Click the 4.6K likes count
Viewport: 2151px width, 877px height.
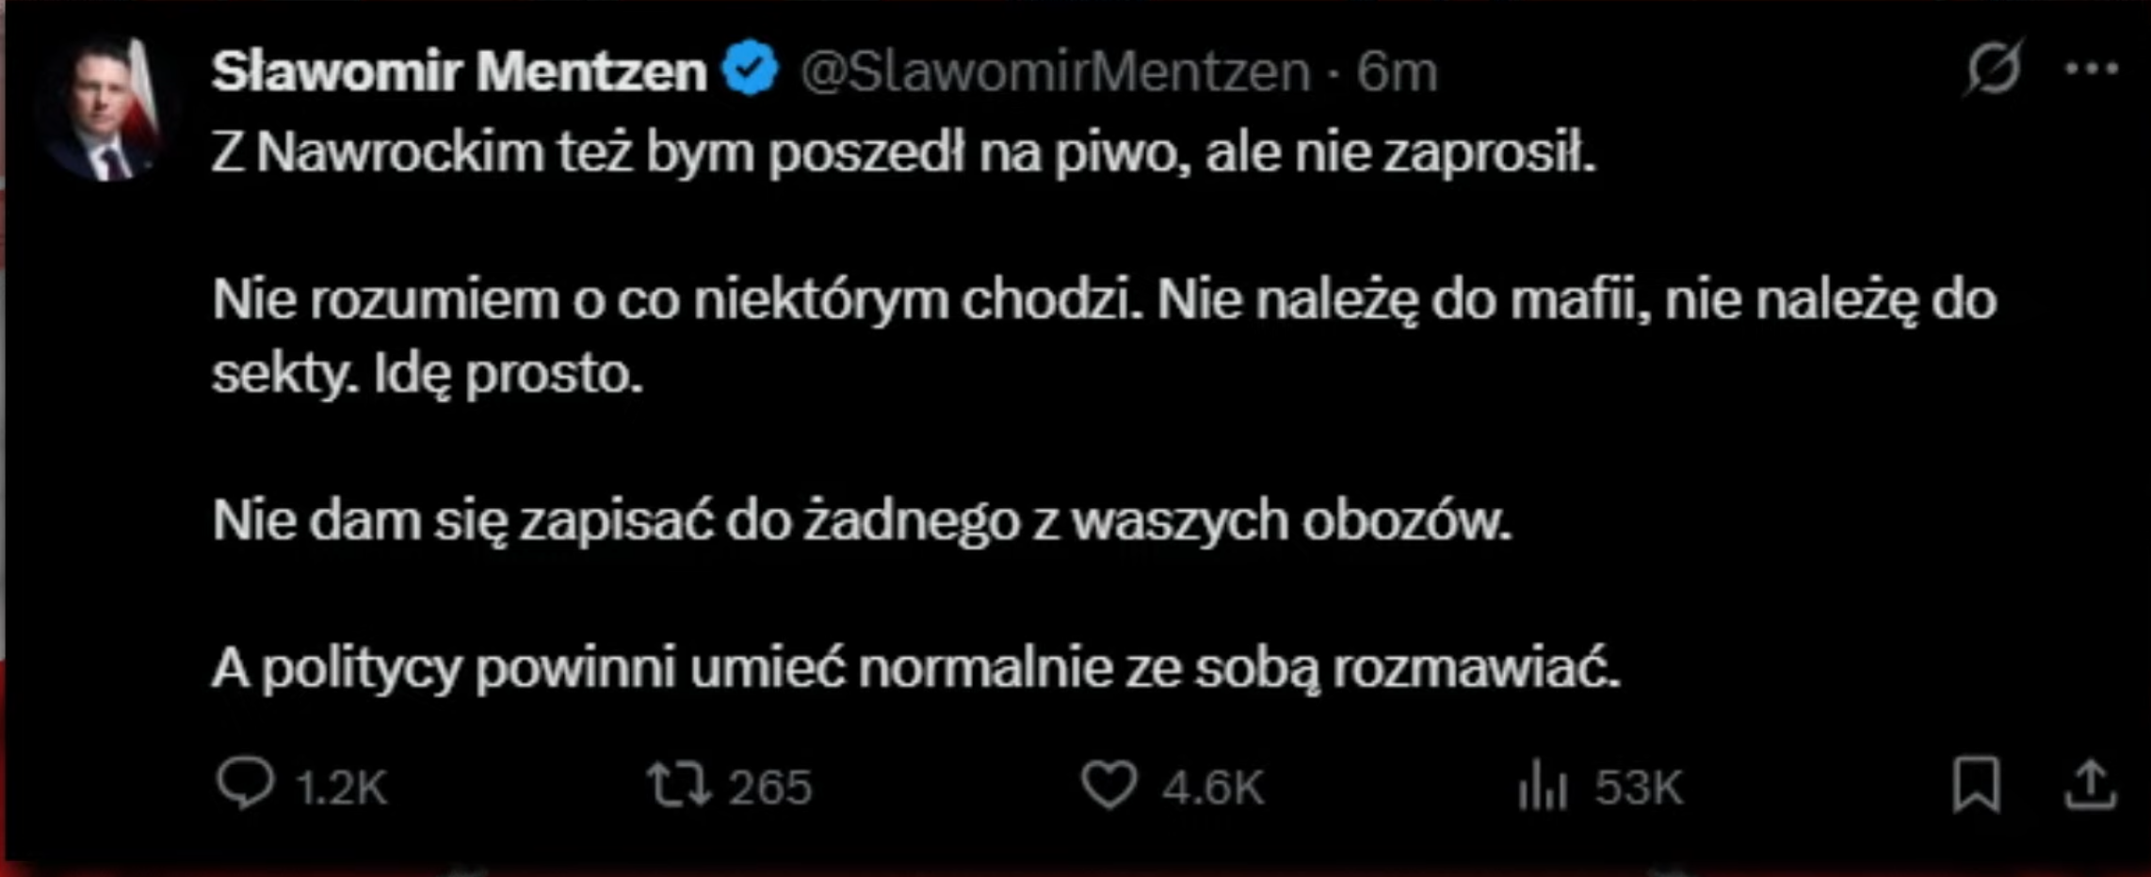tap(1212, 788)
